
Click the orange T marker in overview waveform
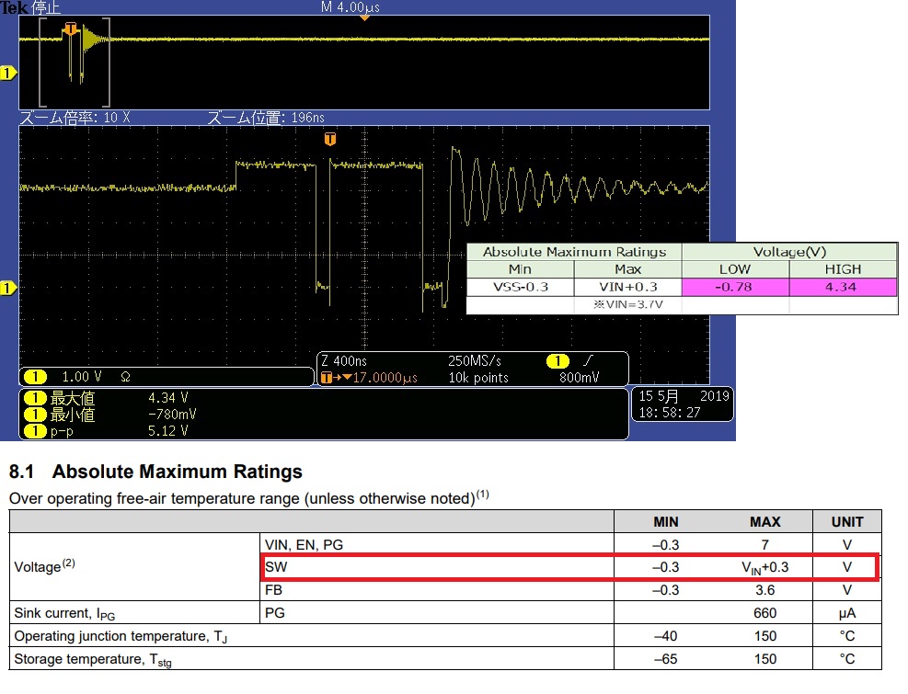[x=71, y=28]
